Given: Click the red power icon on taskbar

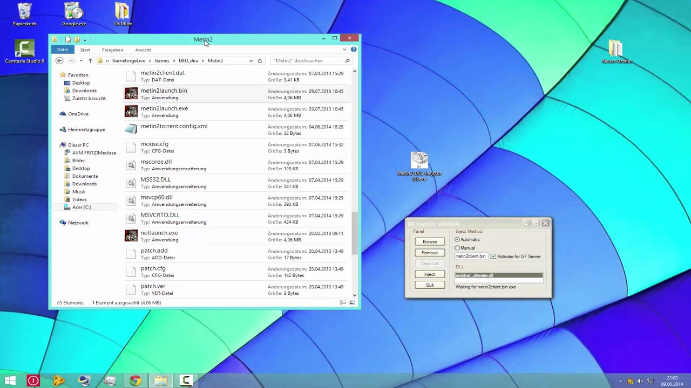Looking at the screenshot, I should [x=33, y=381].
